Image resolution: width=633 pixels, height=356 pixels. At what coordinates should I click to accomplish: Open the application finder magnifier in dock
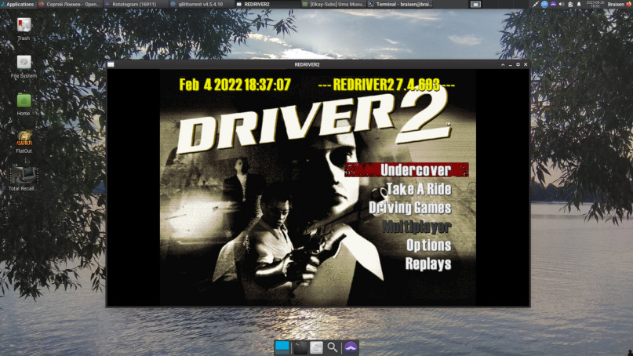[x=333, y=347]
